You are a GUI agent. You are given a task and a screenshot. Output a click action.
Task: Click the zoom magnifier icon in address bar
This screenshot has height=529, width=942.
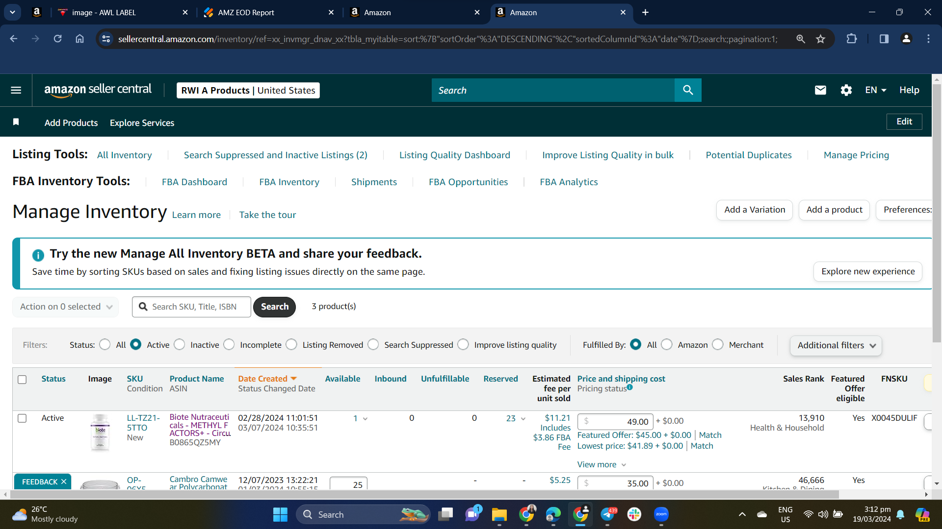pos(801,39)
